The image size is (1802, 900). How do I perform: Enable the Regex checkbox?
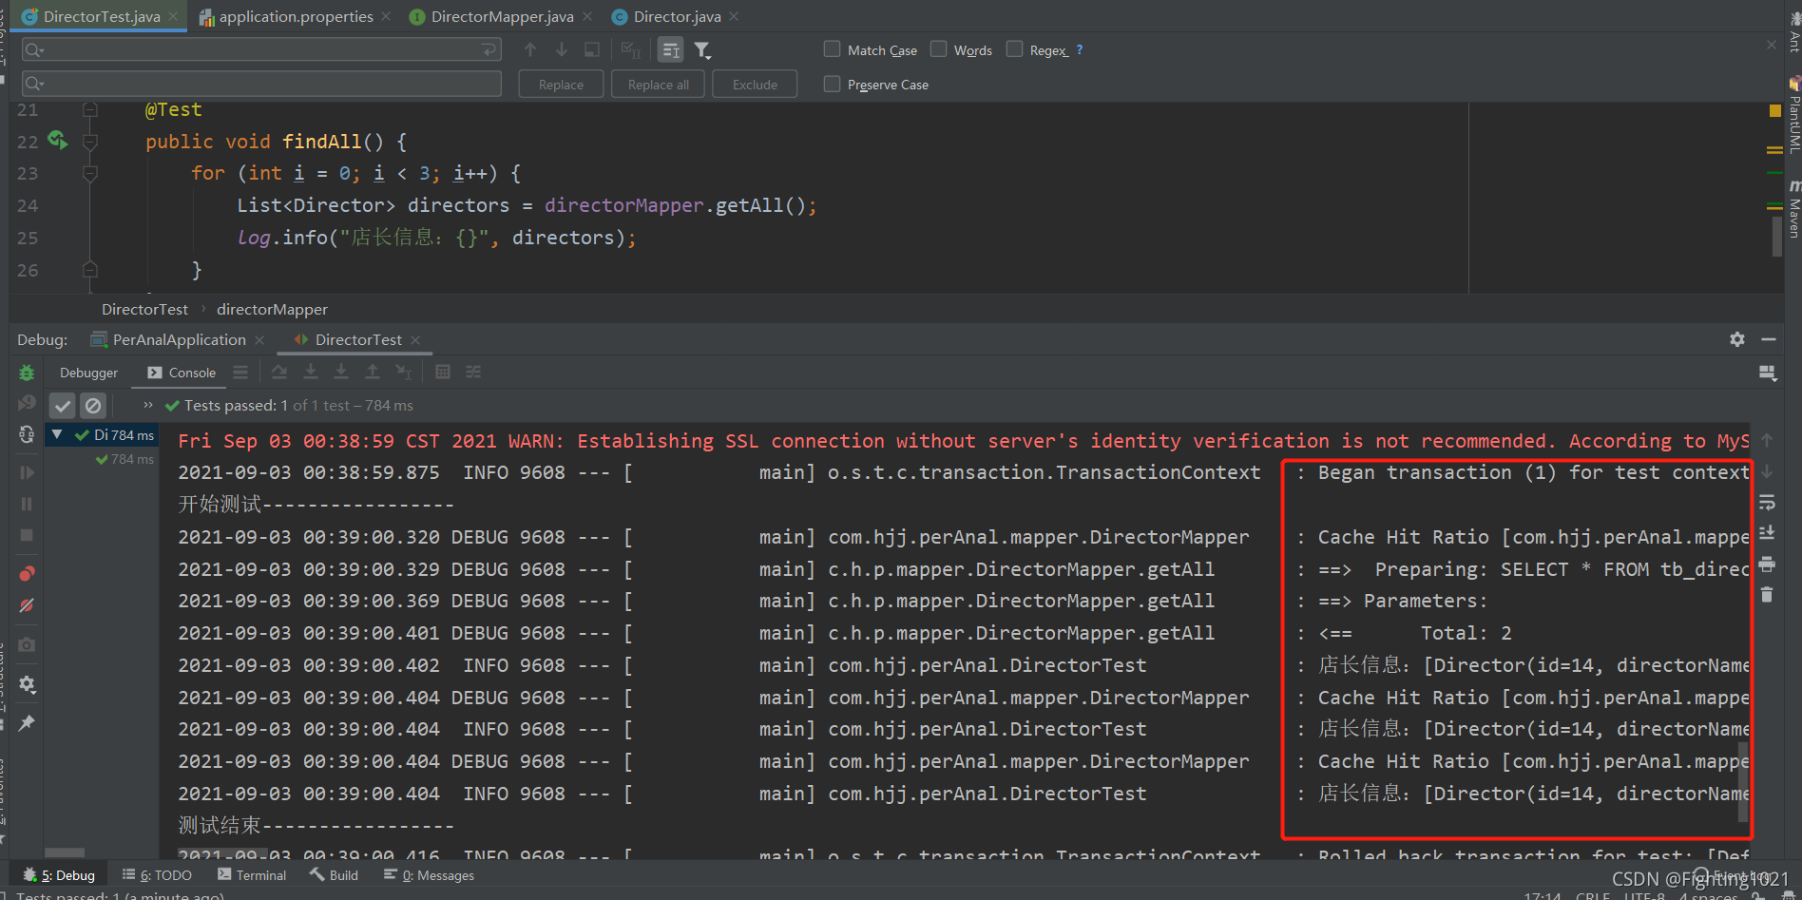coord(1014,49)
